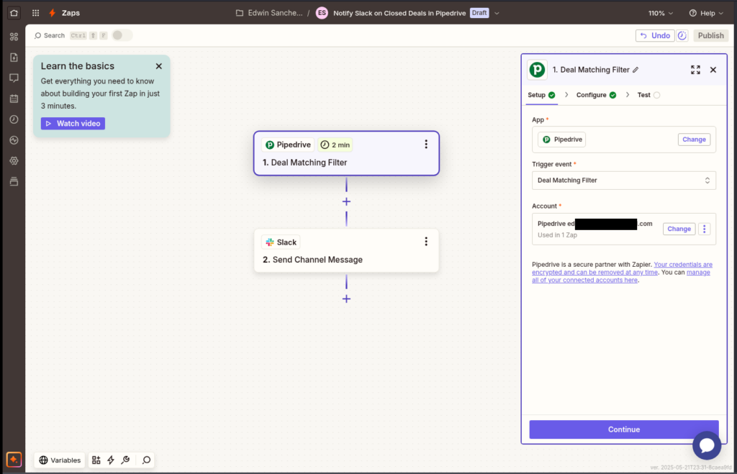737x474 pixels.
Task: Select the Pipedrive Deal Matching Filter step
Action: click(346, 154)
